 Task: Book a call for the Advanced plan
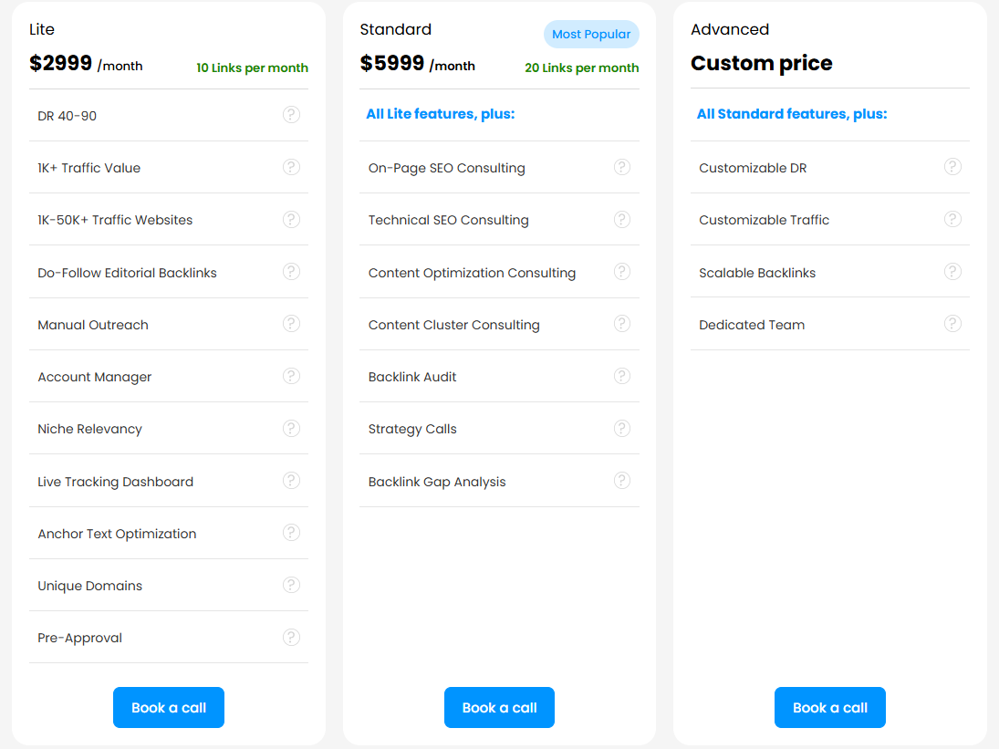[x=829, y=707]
